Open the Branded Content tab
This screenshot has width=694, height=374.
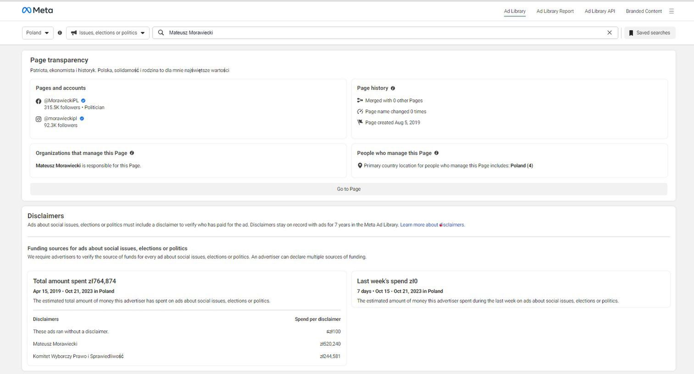(644, 11)
